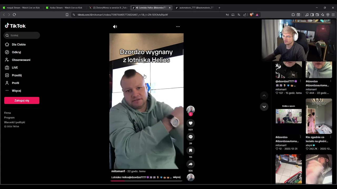This screenshot has width=337, height=189.
Task: Share the video using arrow icon
Action: 191,164
